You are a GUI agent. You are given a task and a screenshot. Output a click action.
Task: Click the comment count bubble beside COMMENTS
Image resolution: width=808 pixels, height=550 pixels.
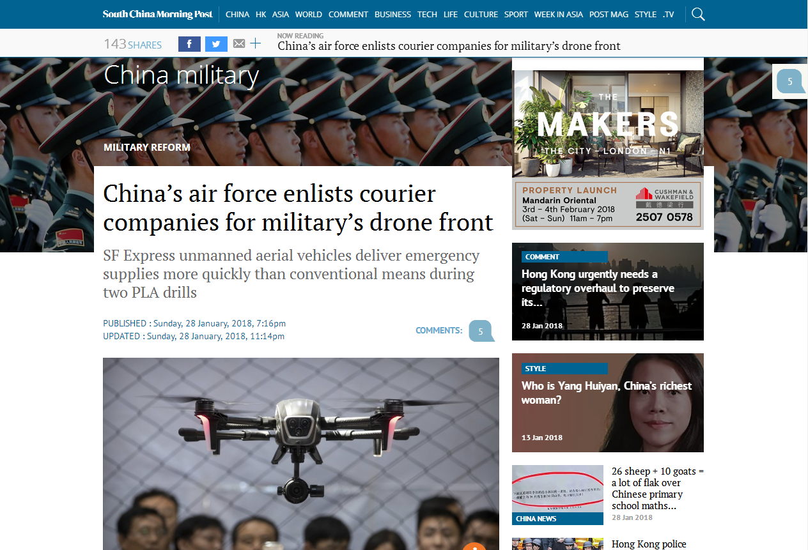click(481, 331)
